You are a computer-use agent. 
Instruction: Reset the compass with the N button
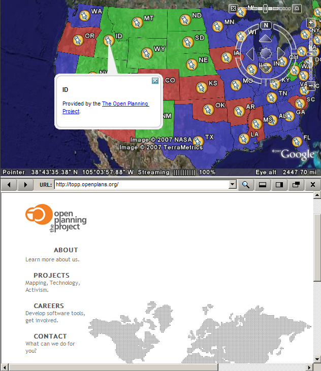click(x=266, y=25)
